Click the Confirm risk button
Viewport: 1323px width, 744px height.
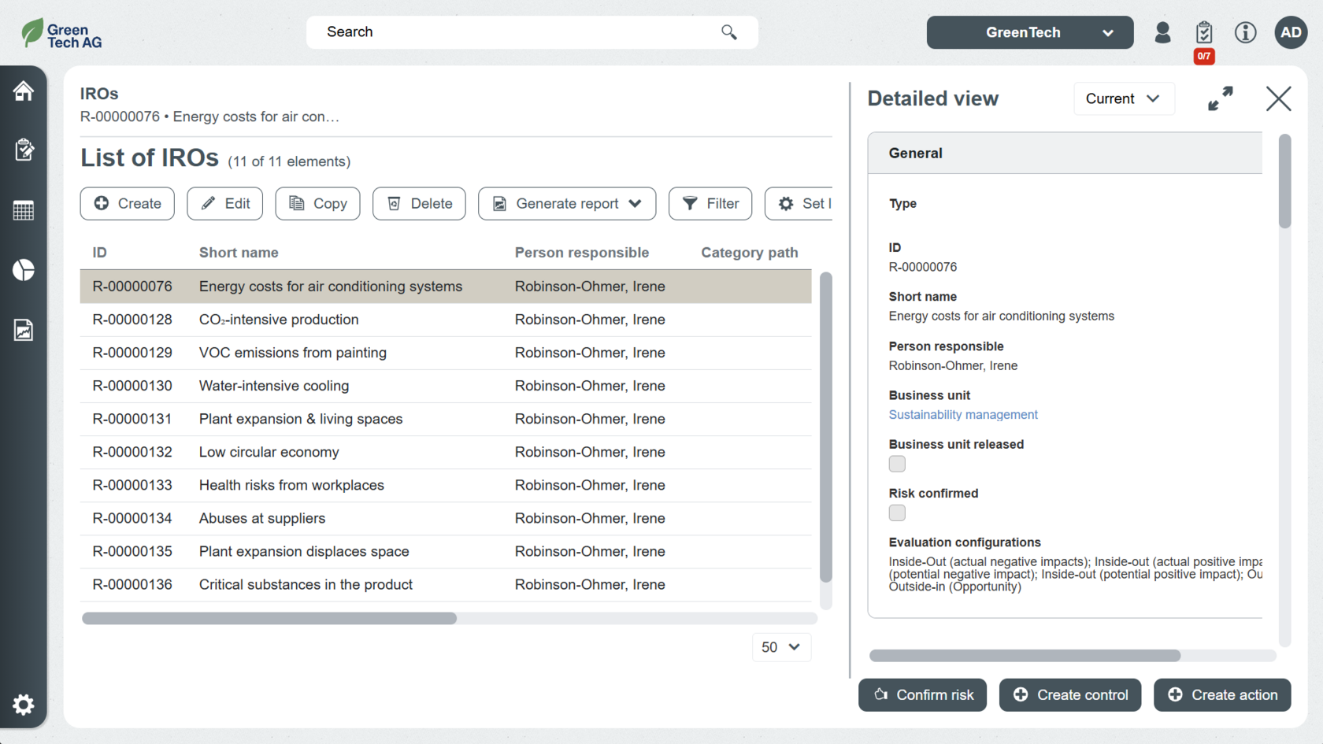point(922,695)
